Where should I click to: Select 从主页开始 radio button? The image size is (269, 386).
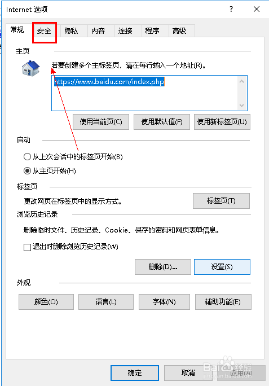click(x=27, y=170)
